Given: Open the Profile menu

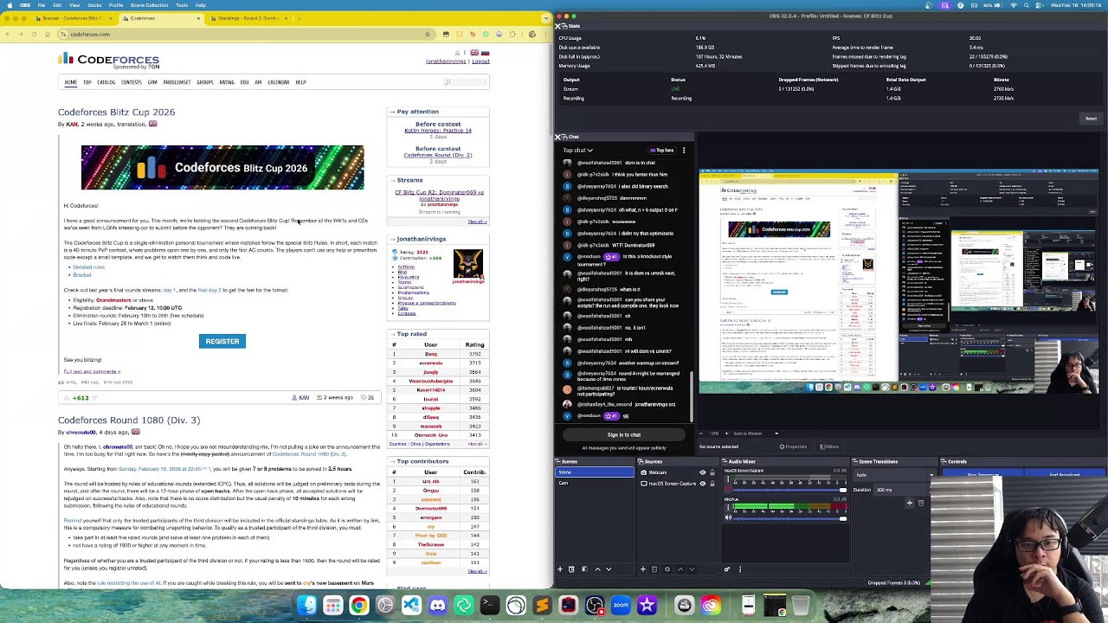Looking at the screenshot, I should click(116, 5).
